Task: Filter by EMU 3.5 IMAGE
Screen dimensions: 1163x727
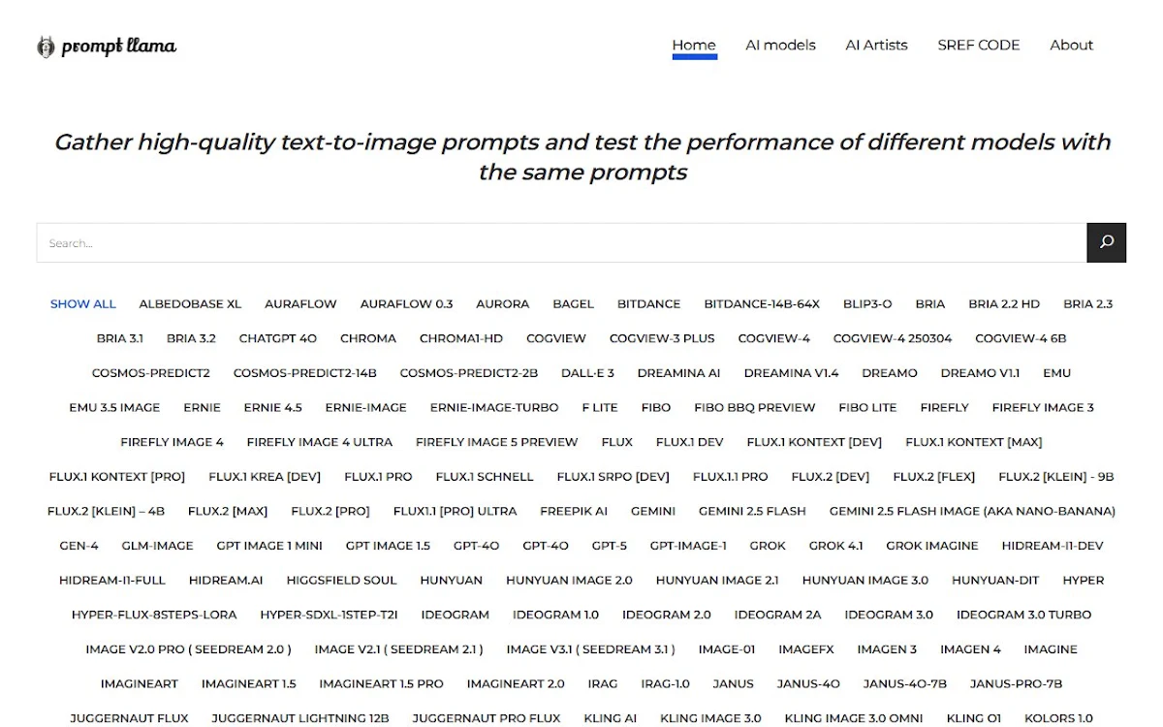Action: (114, 407)
